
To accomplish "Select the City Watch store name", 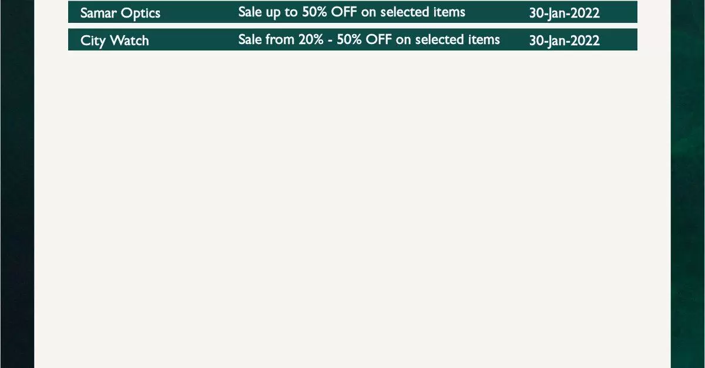I will (115, 40).
